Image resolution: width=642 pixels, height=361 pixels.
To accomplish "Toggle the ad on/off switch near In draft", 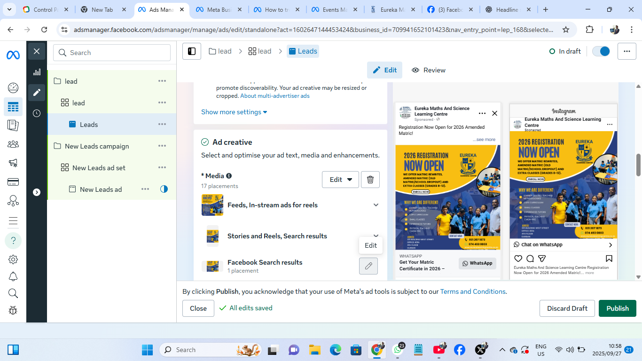I will pos(601,51).
